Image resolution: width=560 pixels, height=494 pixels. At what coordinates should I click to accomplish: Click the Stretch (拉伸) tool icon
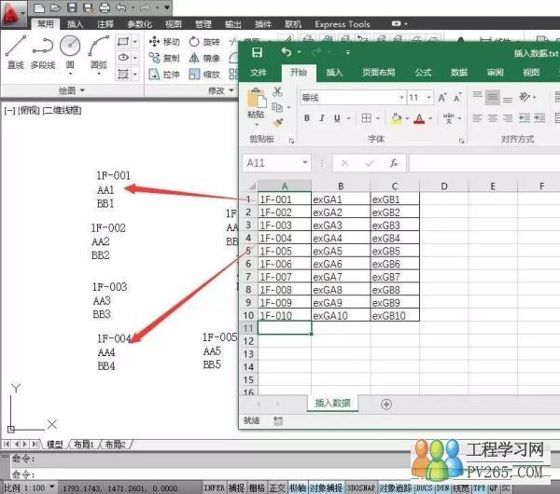154,74
